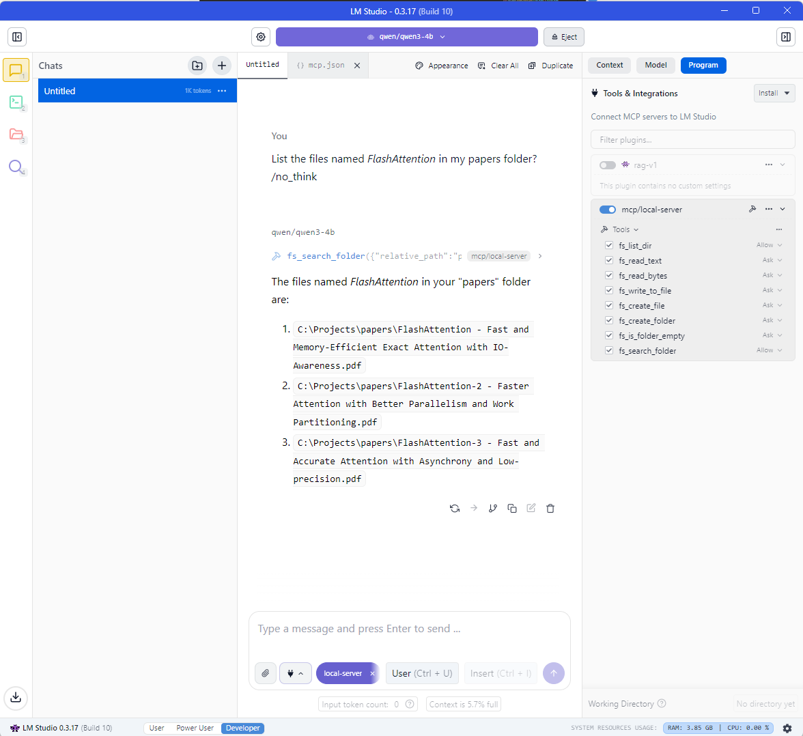
Task: Remove local-server chip from message box
Action: 372,673
